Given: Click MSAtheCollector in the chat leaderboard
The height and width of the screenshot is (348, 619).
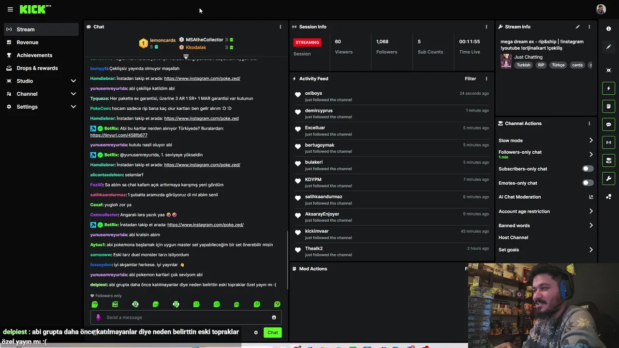Looking at the screenshot, I should point(205,40).
